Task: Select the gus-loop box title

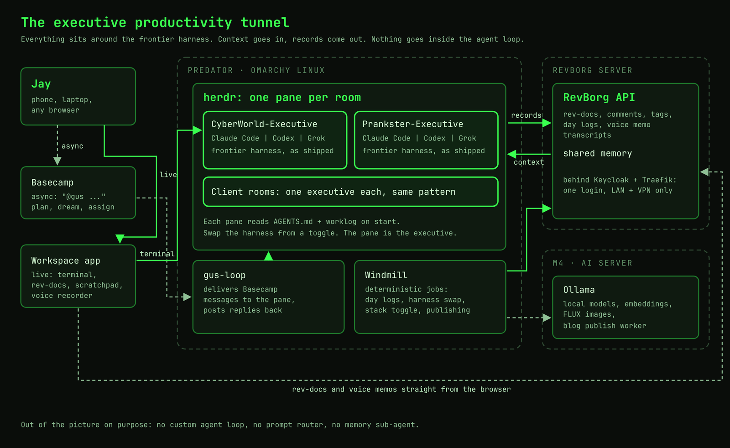Action: coord(224,275)
